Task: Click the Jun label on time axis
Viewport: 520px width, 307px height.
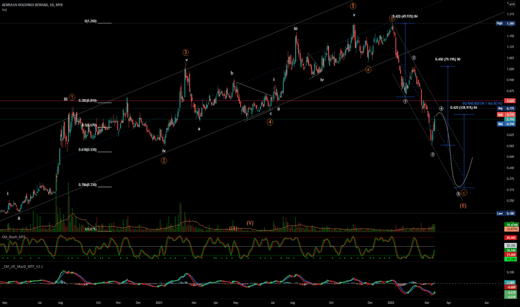Action: (x=487, y=303)
